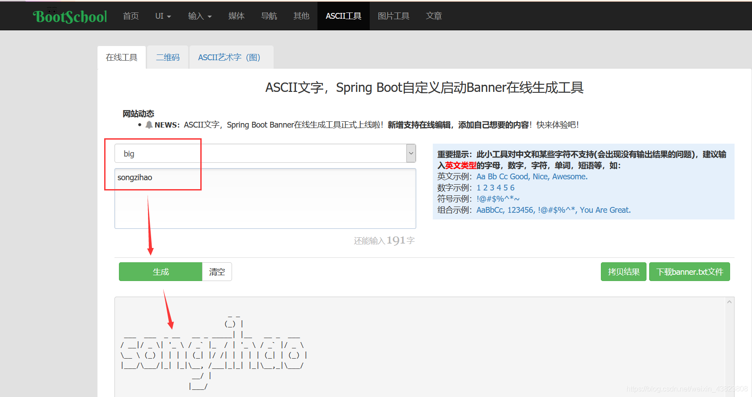Open the 文章 nav item
The width and height of the screenshot is (752, 397).
point(434,16)
